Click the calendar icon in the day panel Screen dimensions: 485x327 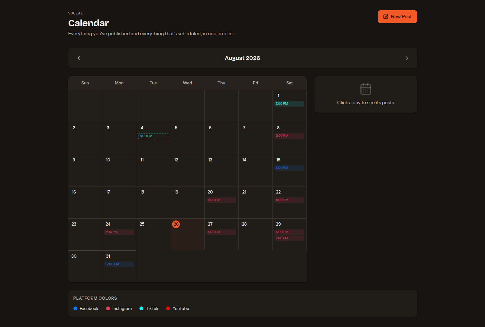pyautogui.click(x=365, y=89)
